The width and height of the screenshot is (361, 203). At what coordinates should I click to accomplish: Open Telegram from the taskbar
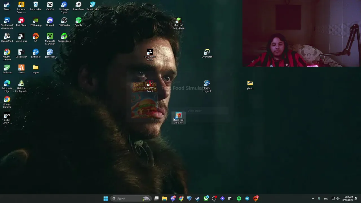pos(247,198)
